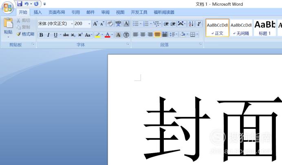The image size is (282, 165).
Task: Shrink font size with smaller A
Action: tap(102, 24)
